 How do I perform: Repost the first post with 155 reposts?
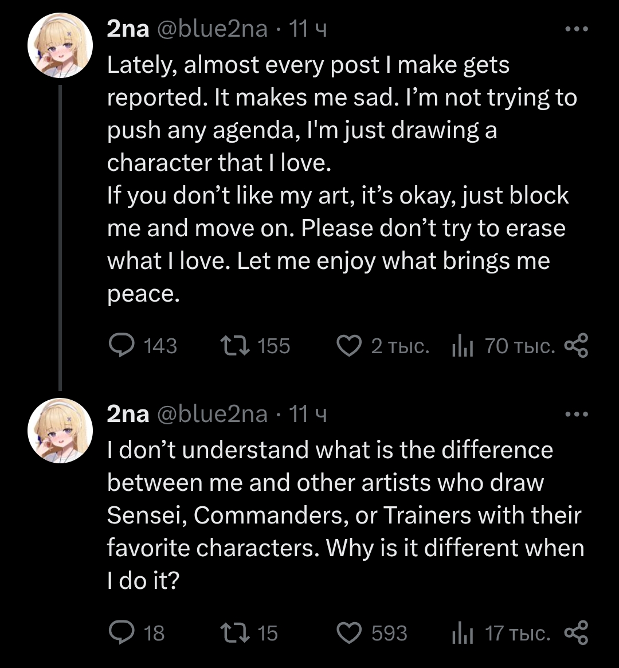coord(234,346)
